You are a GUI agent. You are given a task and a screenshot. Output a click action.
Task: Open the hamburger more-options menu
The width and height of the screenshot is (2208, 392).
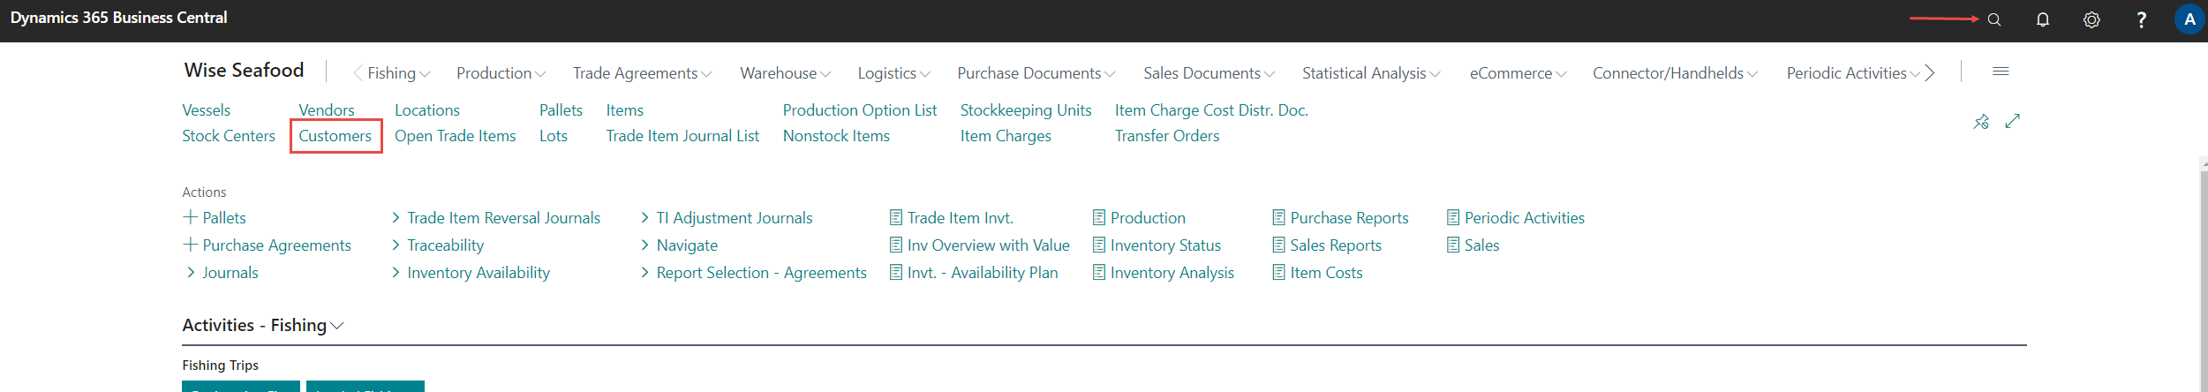pos(2001,72)
